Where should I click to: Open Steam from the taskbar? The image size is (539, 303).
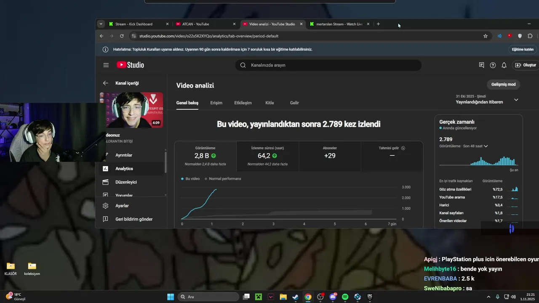coord(296,297)
